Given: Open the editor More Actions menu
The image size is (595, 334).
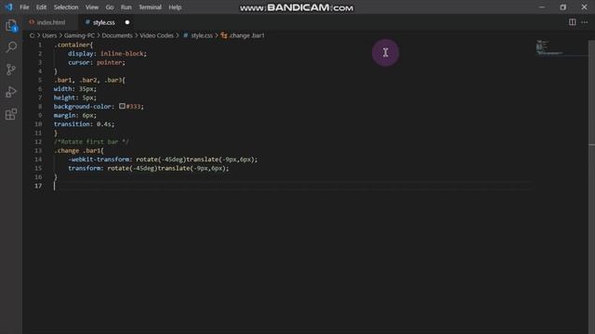Looking at the screenshot, I should tap(585, 22).
